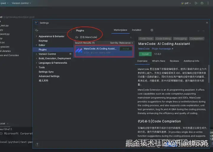Expand Appearance & Behavior settings
213x152 pixels.
point(36,36)
